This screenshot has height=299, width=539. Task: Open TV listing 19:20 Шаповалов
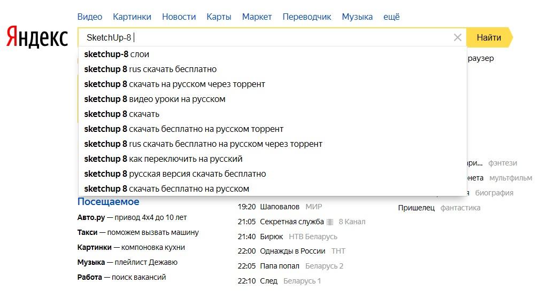pos(268,207)
